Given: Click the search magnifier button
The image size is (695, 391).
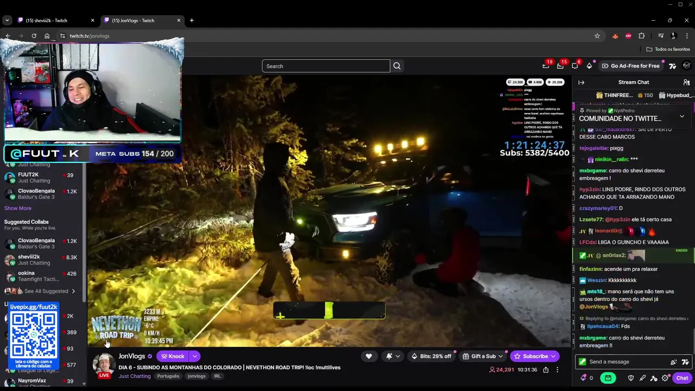Looking at the screenshot, I should [397, 66].
